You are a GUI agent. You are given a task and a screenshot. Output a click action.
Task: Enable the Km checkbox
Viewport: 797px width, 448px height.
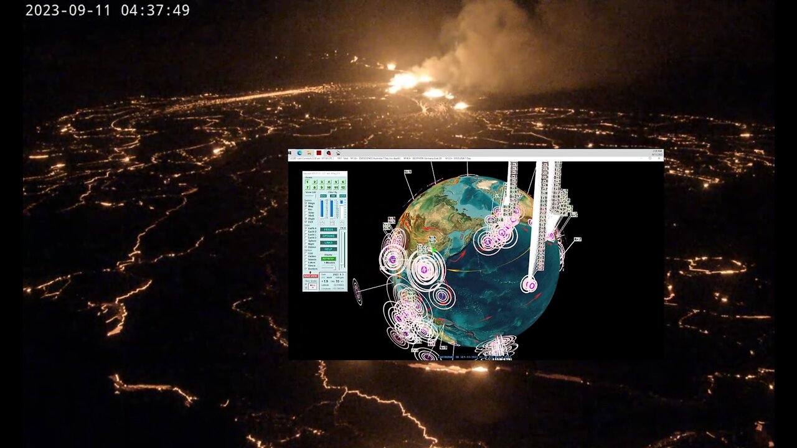coord(306,210)
